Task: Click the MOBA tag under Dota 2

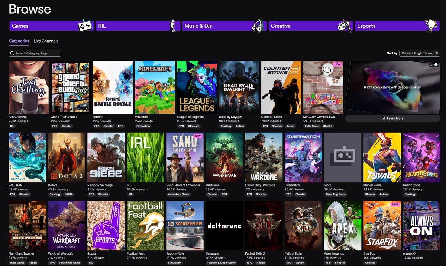Action: click(x=69, y=194)
